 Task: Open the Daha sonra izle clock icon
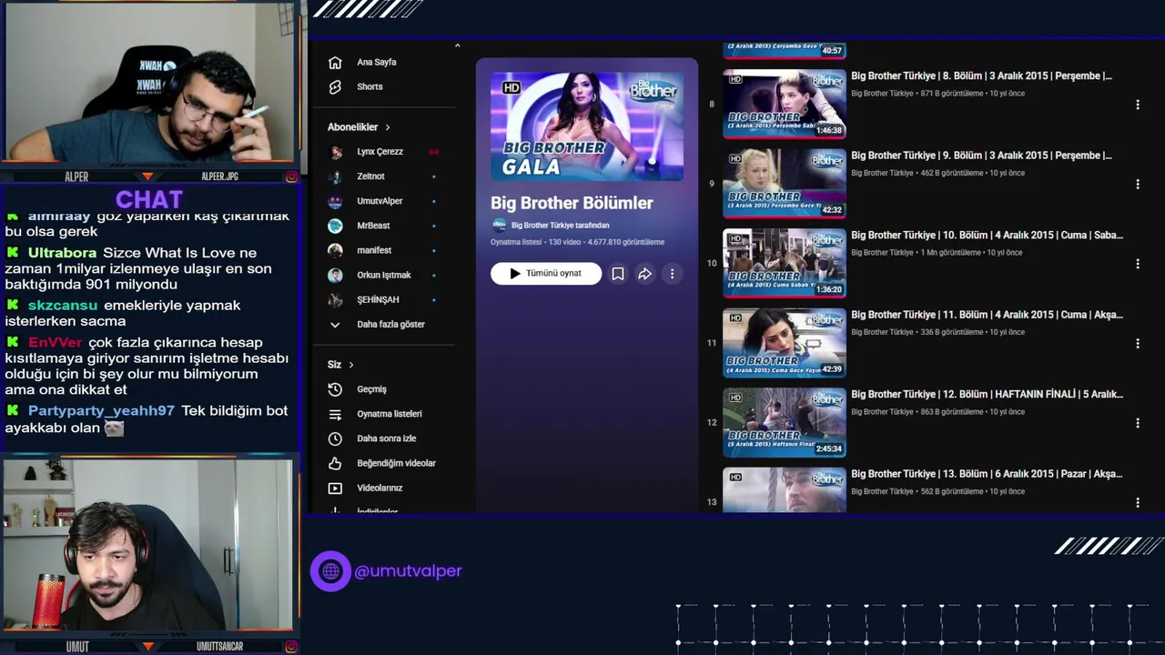335,438
